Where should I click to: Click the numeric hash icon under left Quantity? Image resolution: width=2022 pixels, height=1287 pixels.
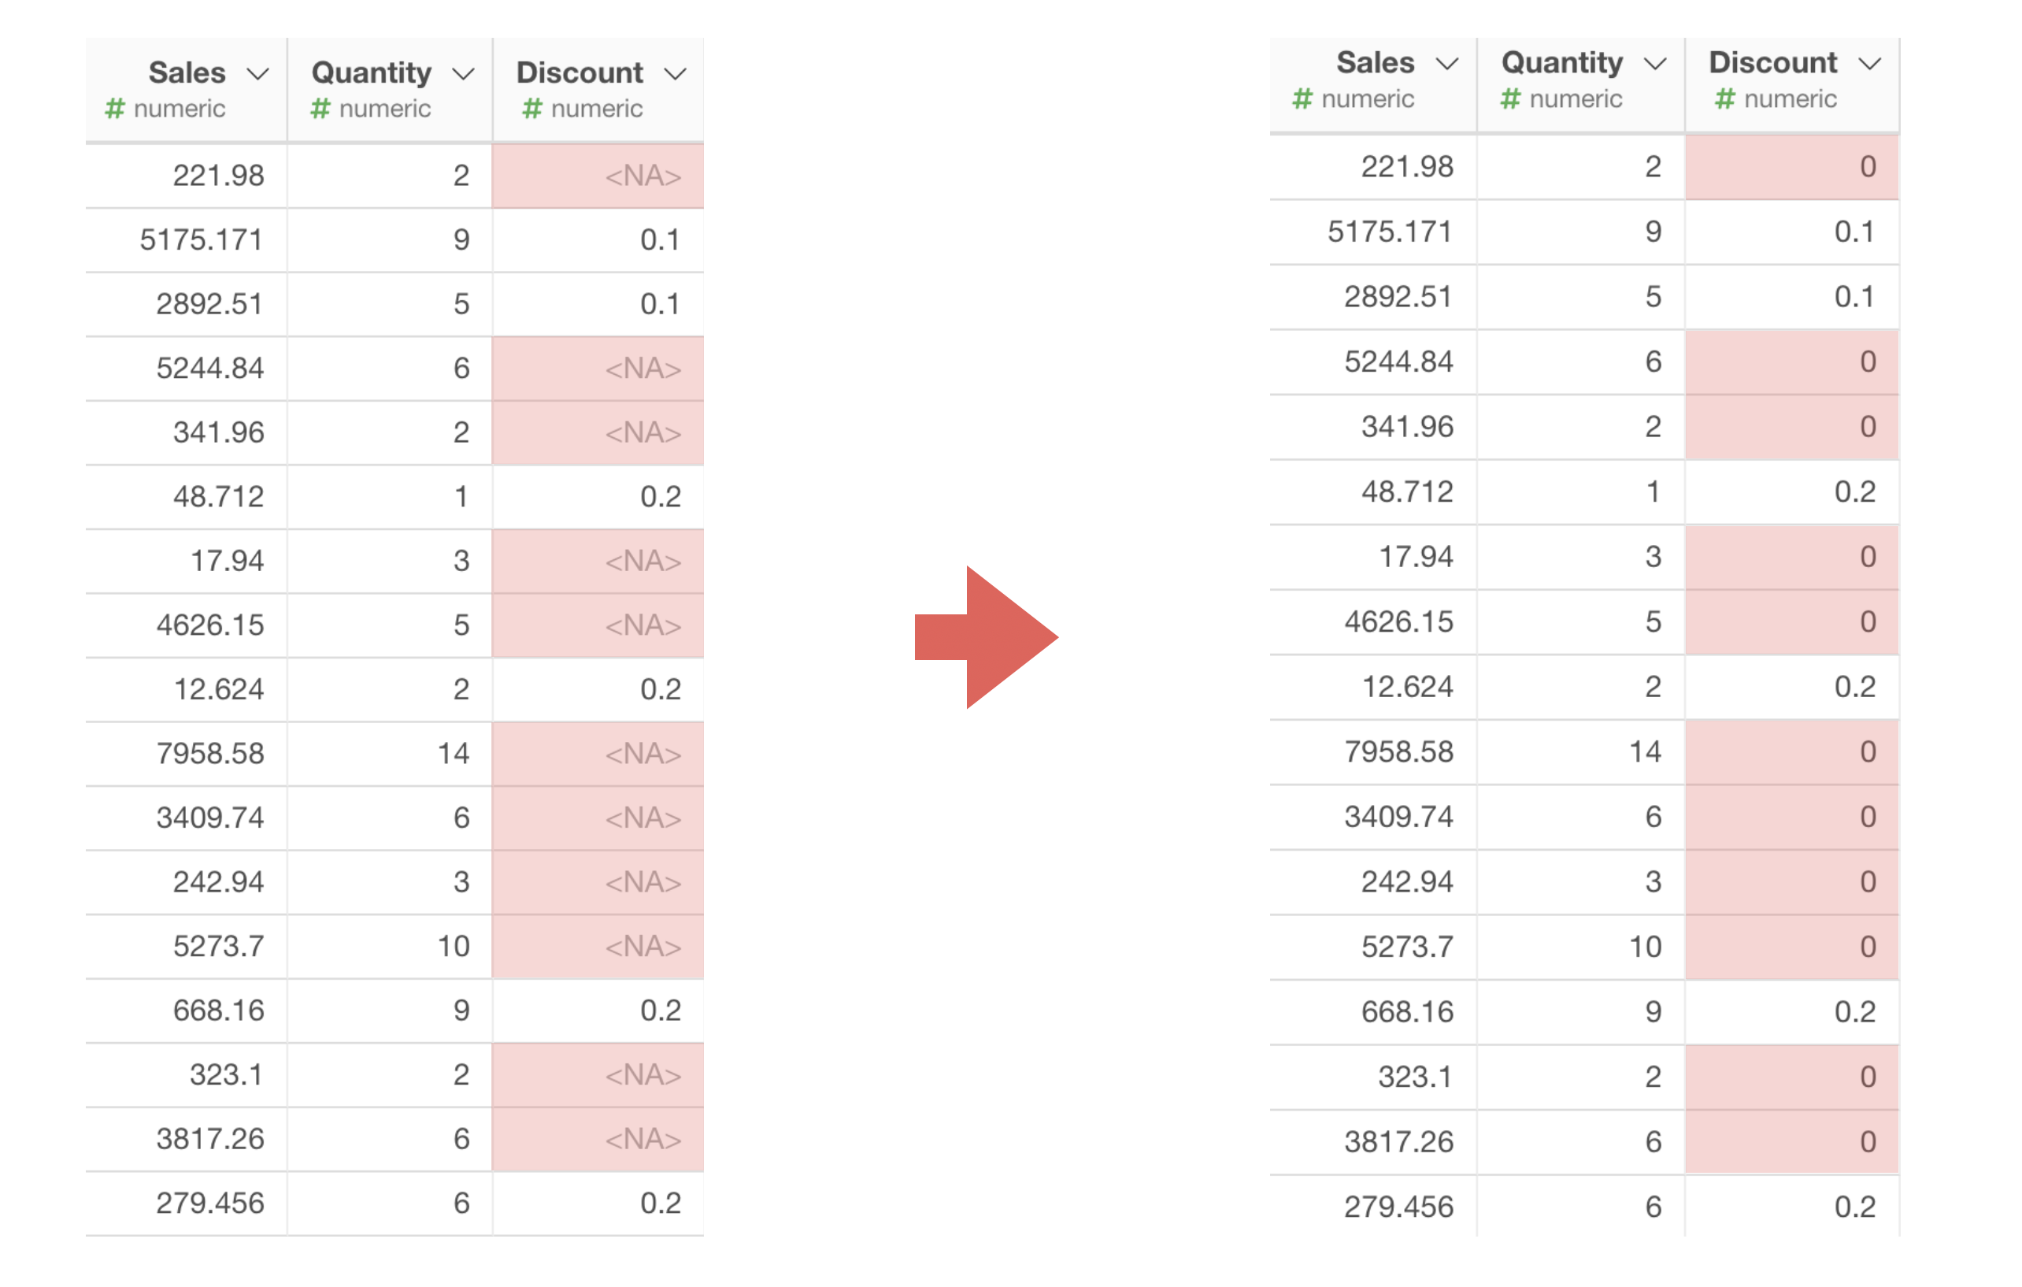[x=320, y=109]
